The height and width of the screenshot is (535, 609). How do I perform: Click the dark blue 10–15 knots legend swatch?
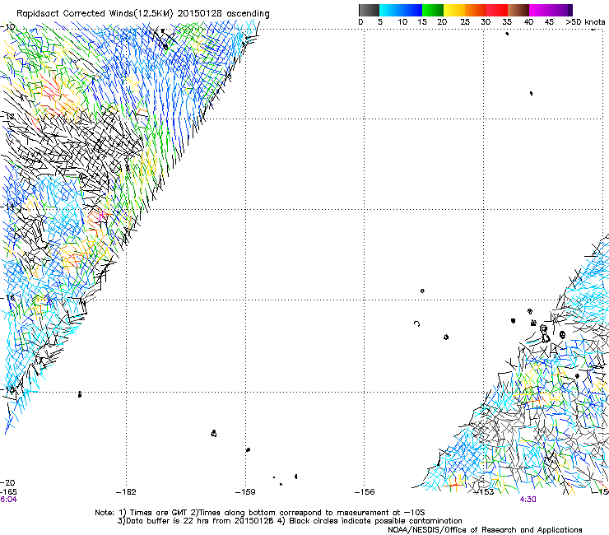point(411,10)
